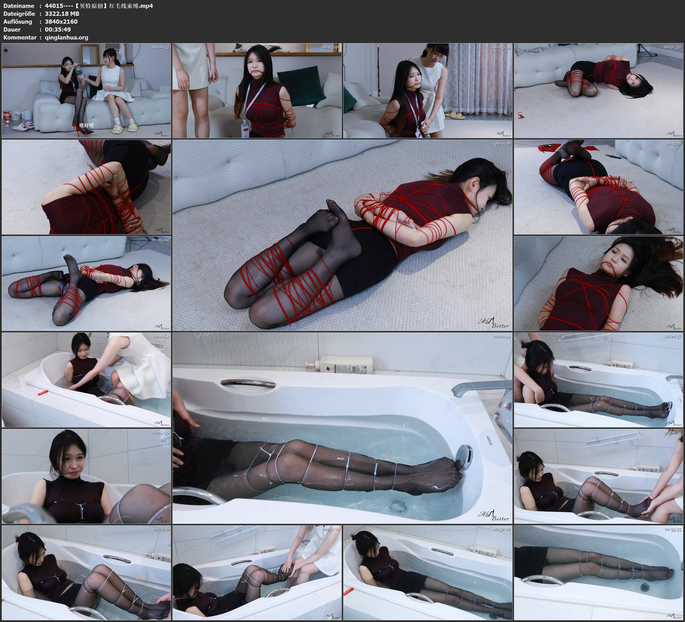
Task: Select the frame at 00:32:02
Action: (x=427, y=573)
